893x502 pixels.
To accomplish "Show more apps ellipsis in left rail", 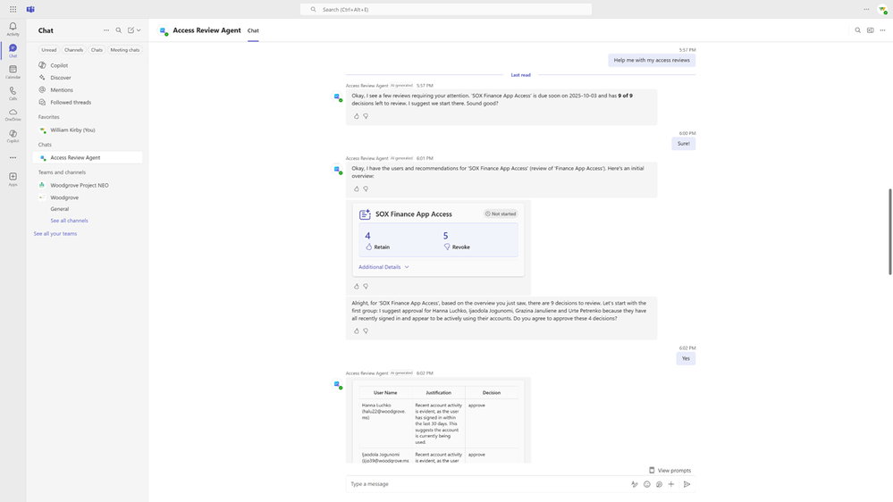I will [13, 158].
